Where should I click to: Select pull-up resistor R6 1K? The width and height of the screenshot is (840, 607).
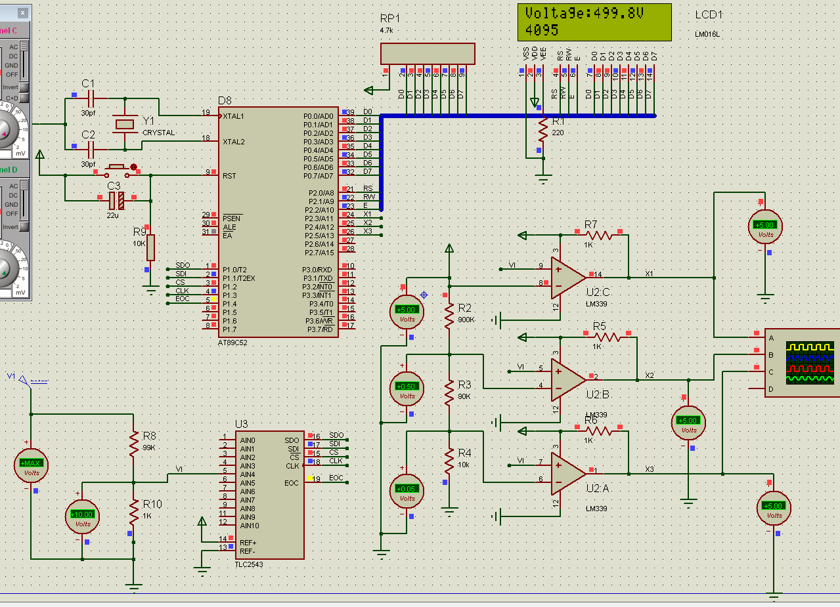(599, 430)
